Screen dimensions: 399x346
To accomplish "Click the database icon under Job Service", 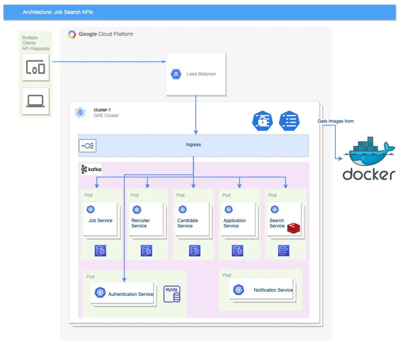I will (100, 251).
